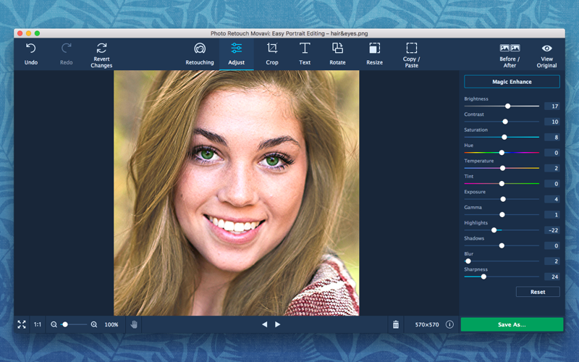This screenshot has height=362, width=579.
Task: Open the Rotate tool
Action: pyautogui.click(x=337, y=49)
